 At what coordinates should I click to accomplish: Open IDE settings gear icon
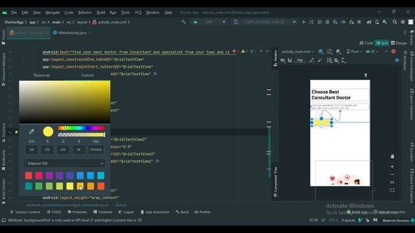403,22
